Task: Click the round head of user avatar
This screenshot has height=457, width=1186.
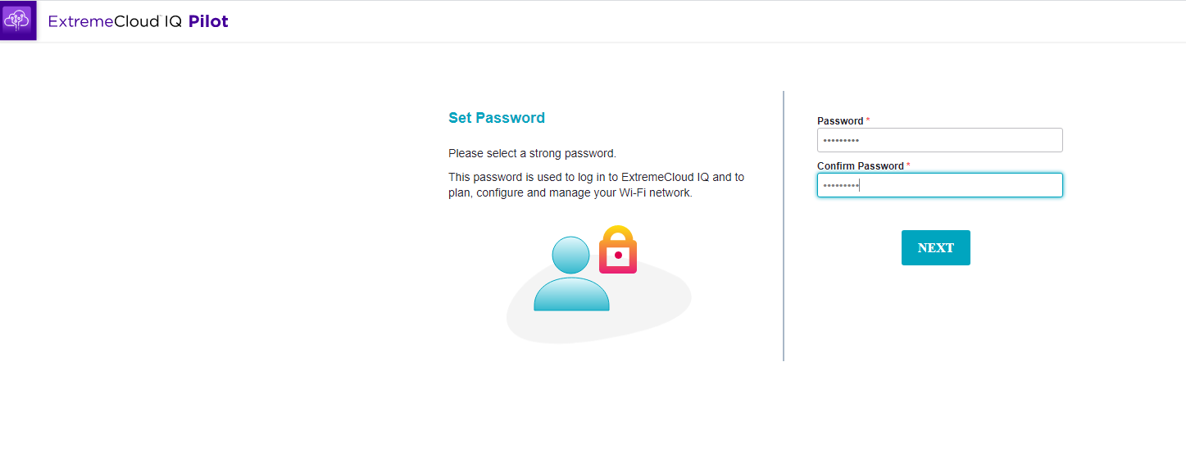Action: tap(570, 255)
